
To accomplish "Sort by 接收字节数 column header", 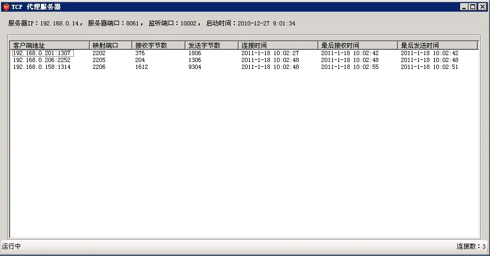I will click(158, 45).
